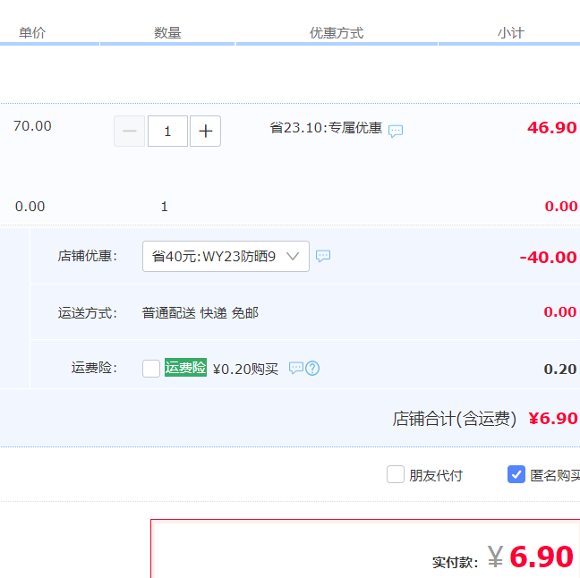Click the store discount amount -40.00
This screenshot has width=580, height=578.
tap(548, 258)
